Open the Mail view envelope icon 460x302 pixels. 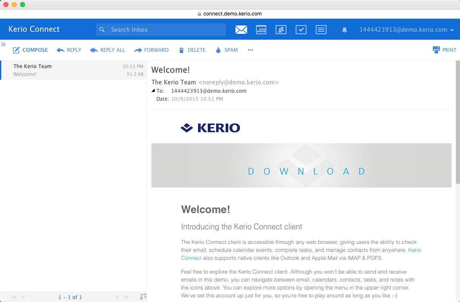241,30
